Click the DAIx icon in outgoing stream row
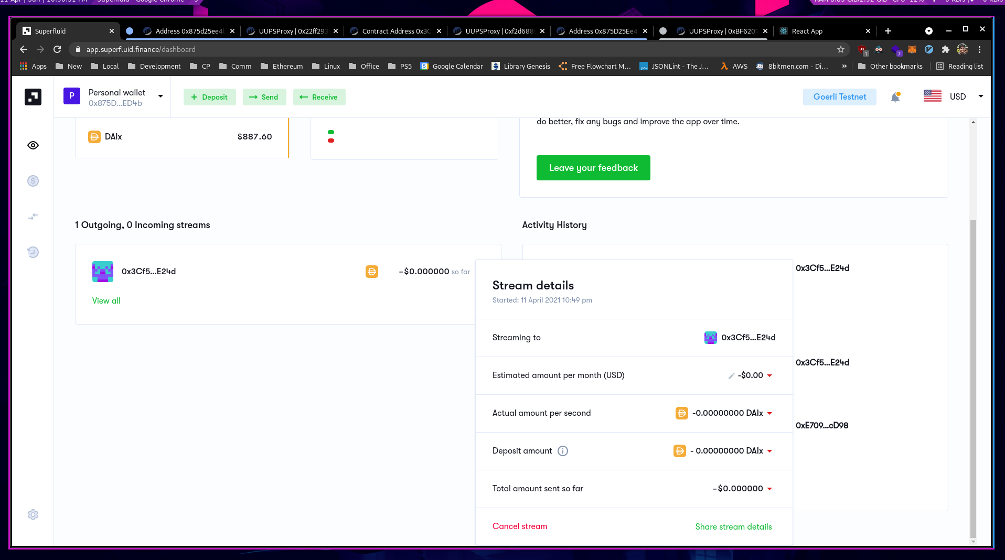The height and width of the screenshot is (560, 1005). click(372, 272)
